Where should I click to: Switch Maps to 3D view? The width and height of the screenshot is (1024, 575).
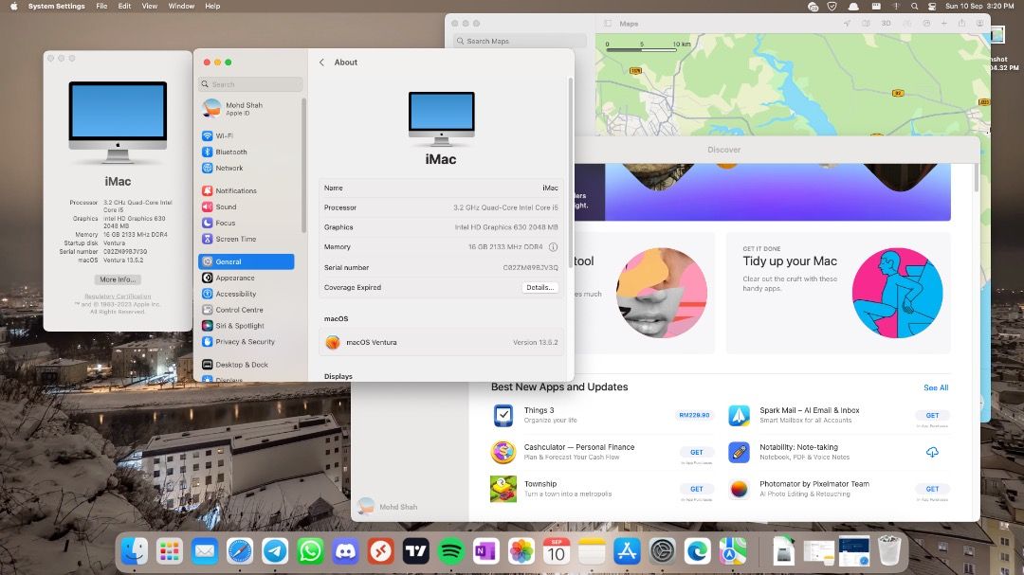(886, 23)
